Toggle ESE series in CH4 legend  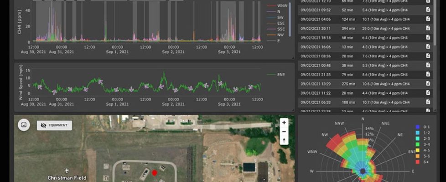275,23
